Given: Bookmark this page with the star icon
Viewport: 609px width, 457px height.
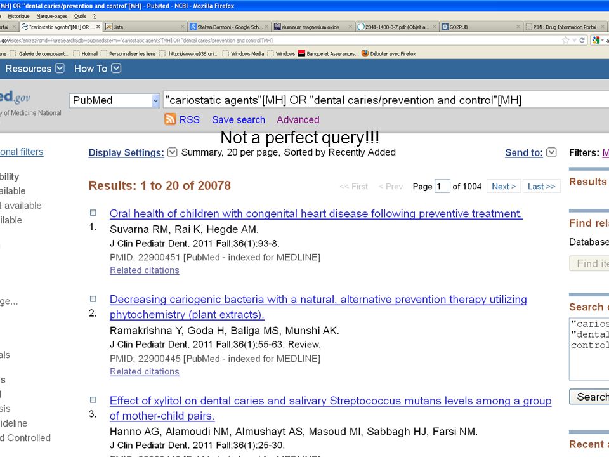Looking at the screenshot, I should coord(565,40).
